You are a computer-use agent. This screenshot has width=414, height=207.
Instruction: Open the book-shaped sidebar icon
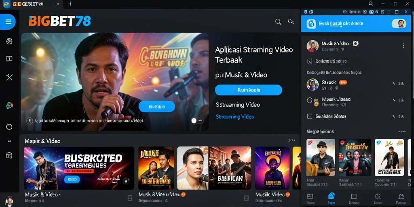point(9,59)
